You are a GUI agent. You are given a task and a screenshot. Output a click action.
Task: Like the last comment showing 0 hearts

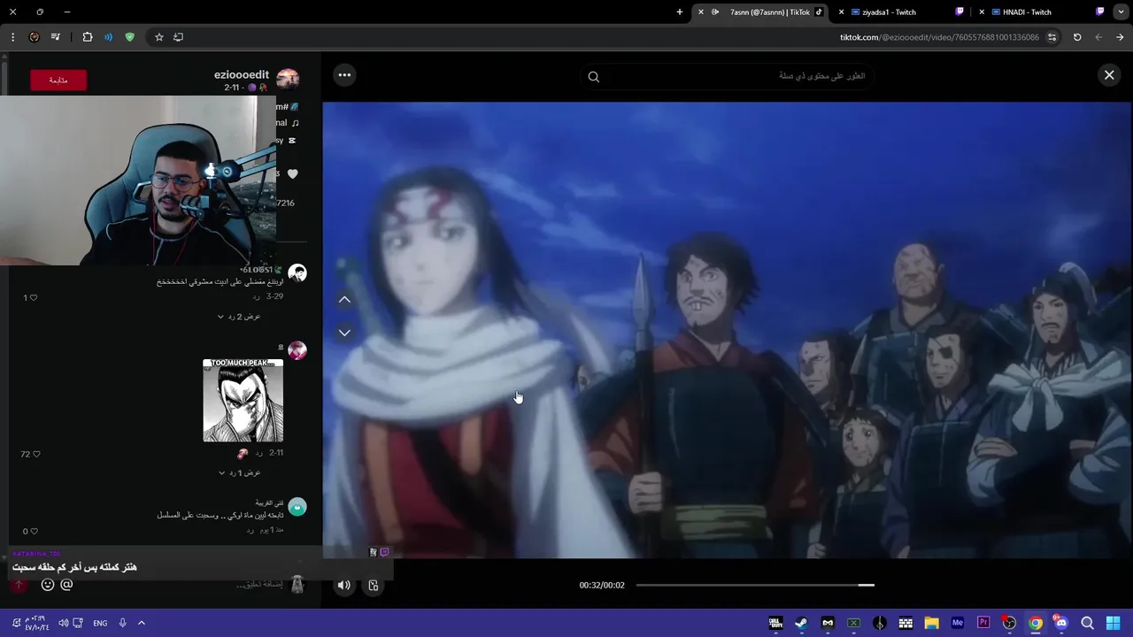click(x=34, y=532)
